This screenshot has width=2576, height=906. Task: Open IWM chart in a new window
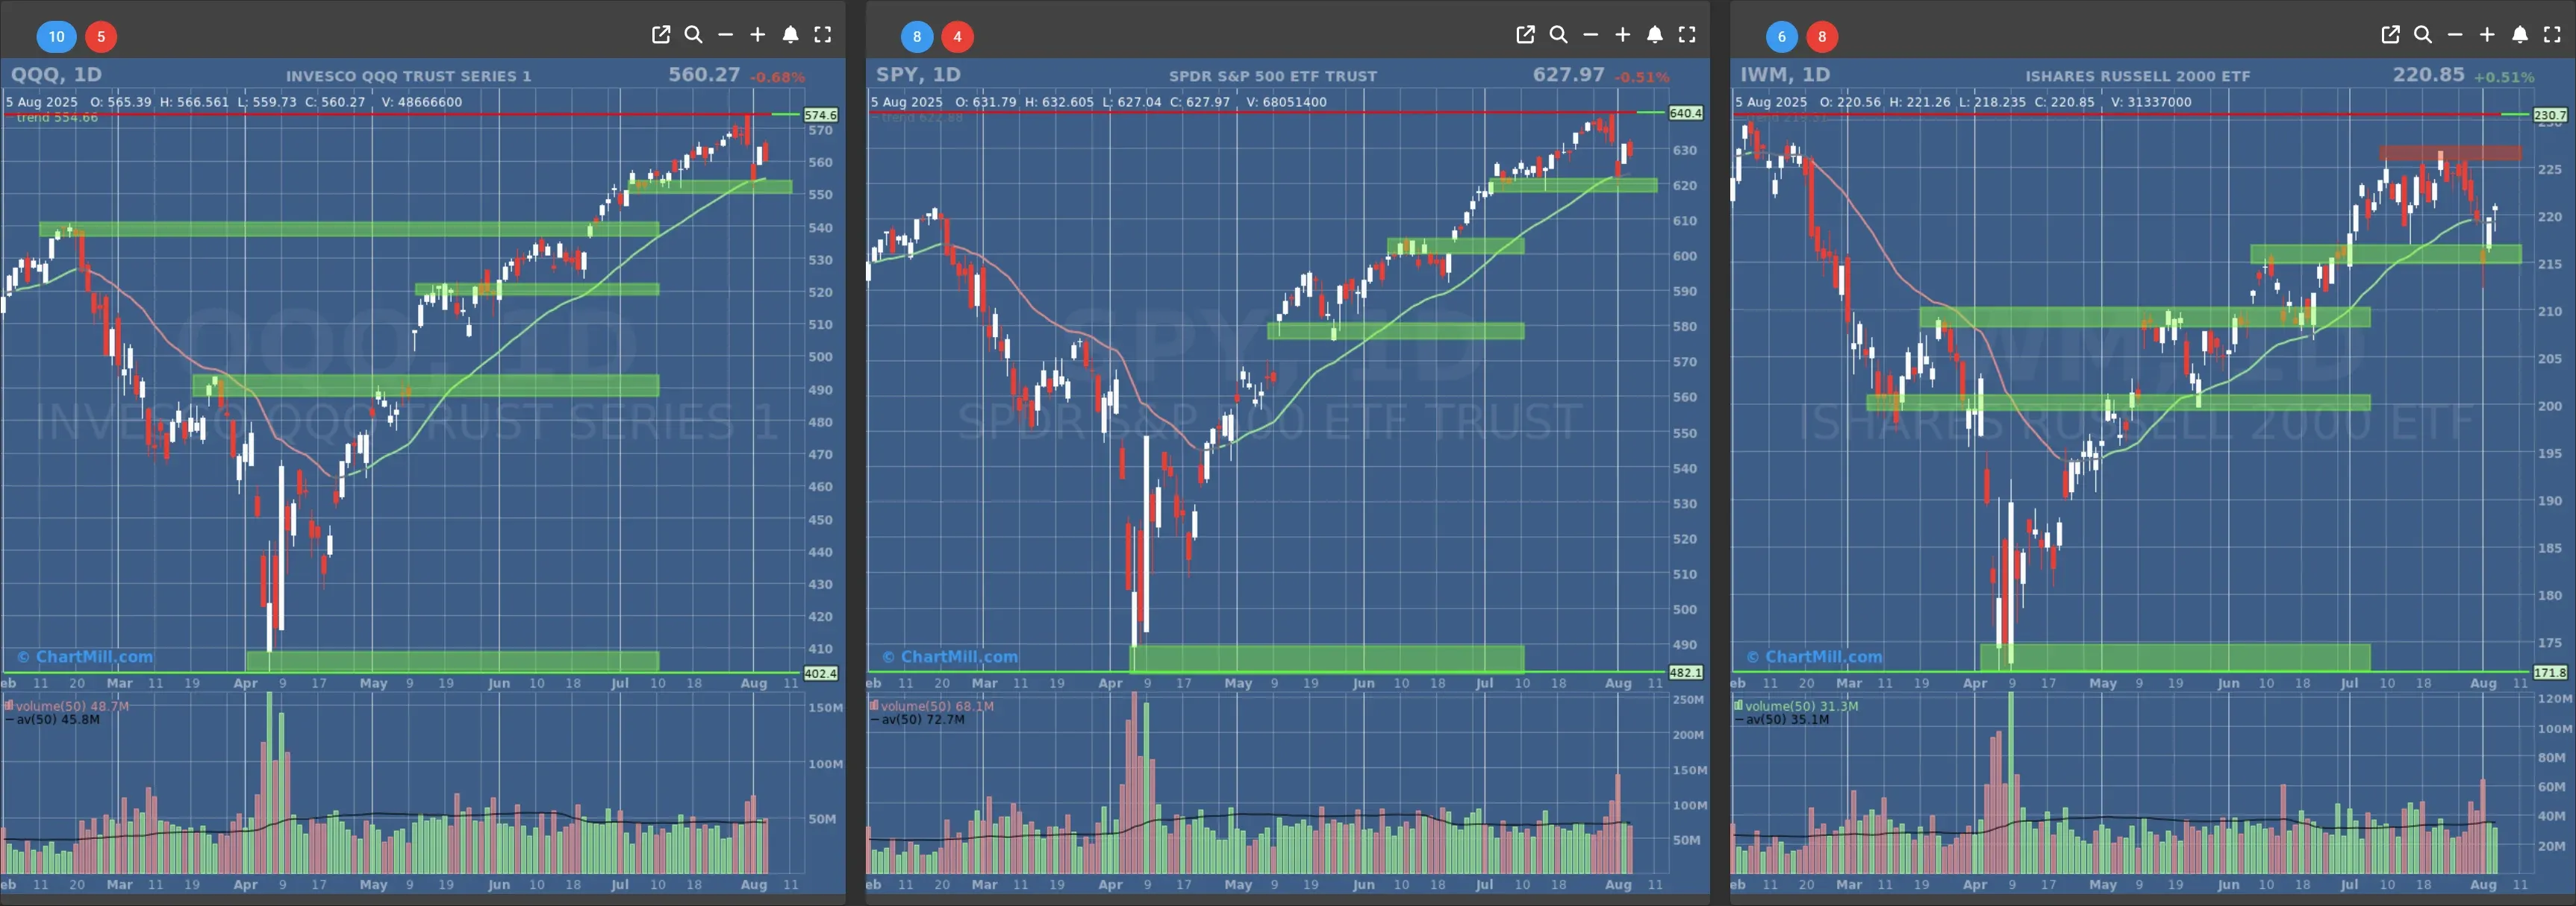tap(2390, 35)
